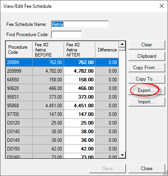Screen dimensions: 168x176
Task: Click the grayed-out Save button
Action: tap(108, 169)
